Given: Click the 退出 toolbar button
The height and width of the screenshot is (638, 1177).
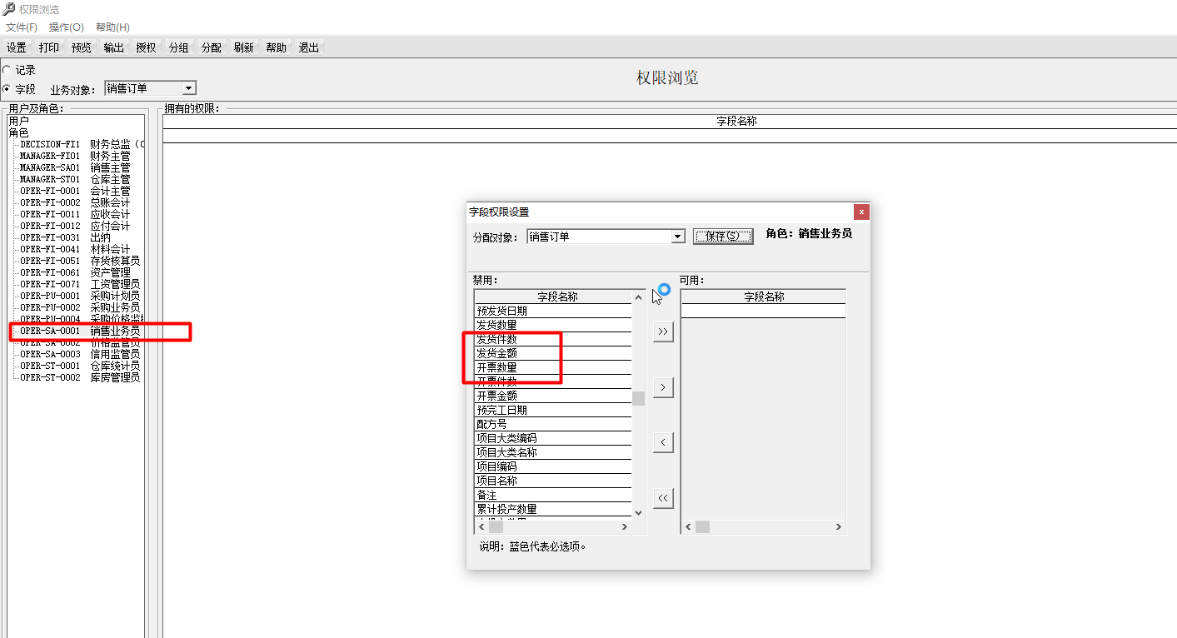Looking at the screenshot, I should tap(309, 47).
